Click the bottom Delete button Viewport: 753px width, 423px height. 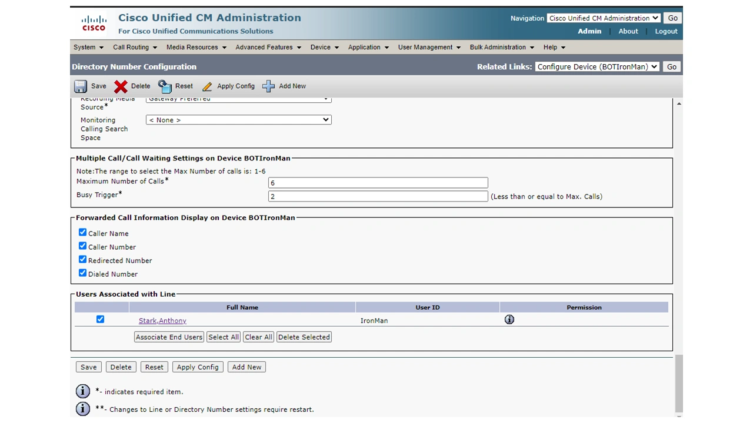(121, 367)
